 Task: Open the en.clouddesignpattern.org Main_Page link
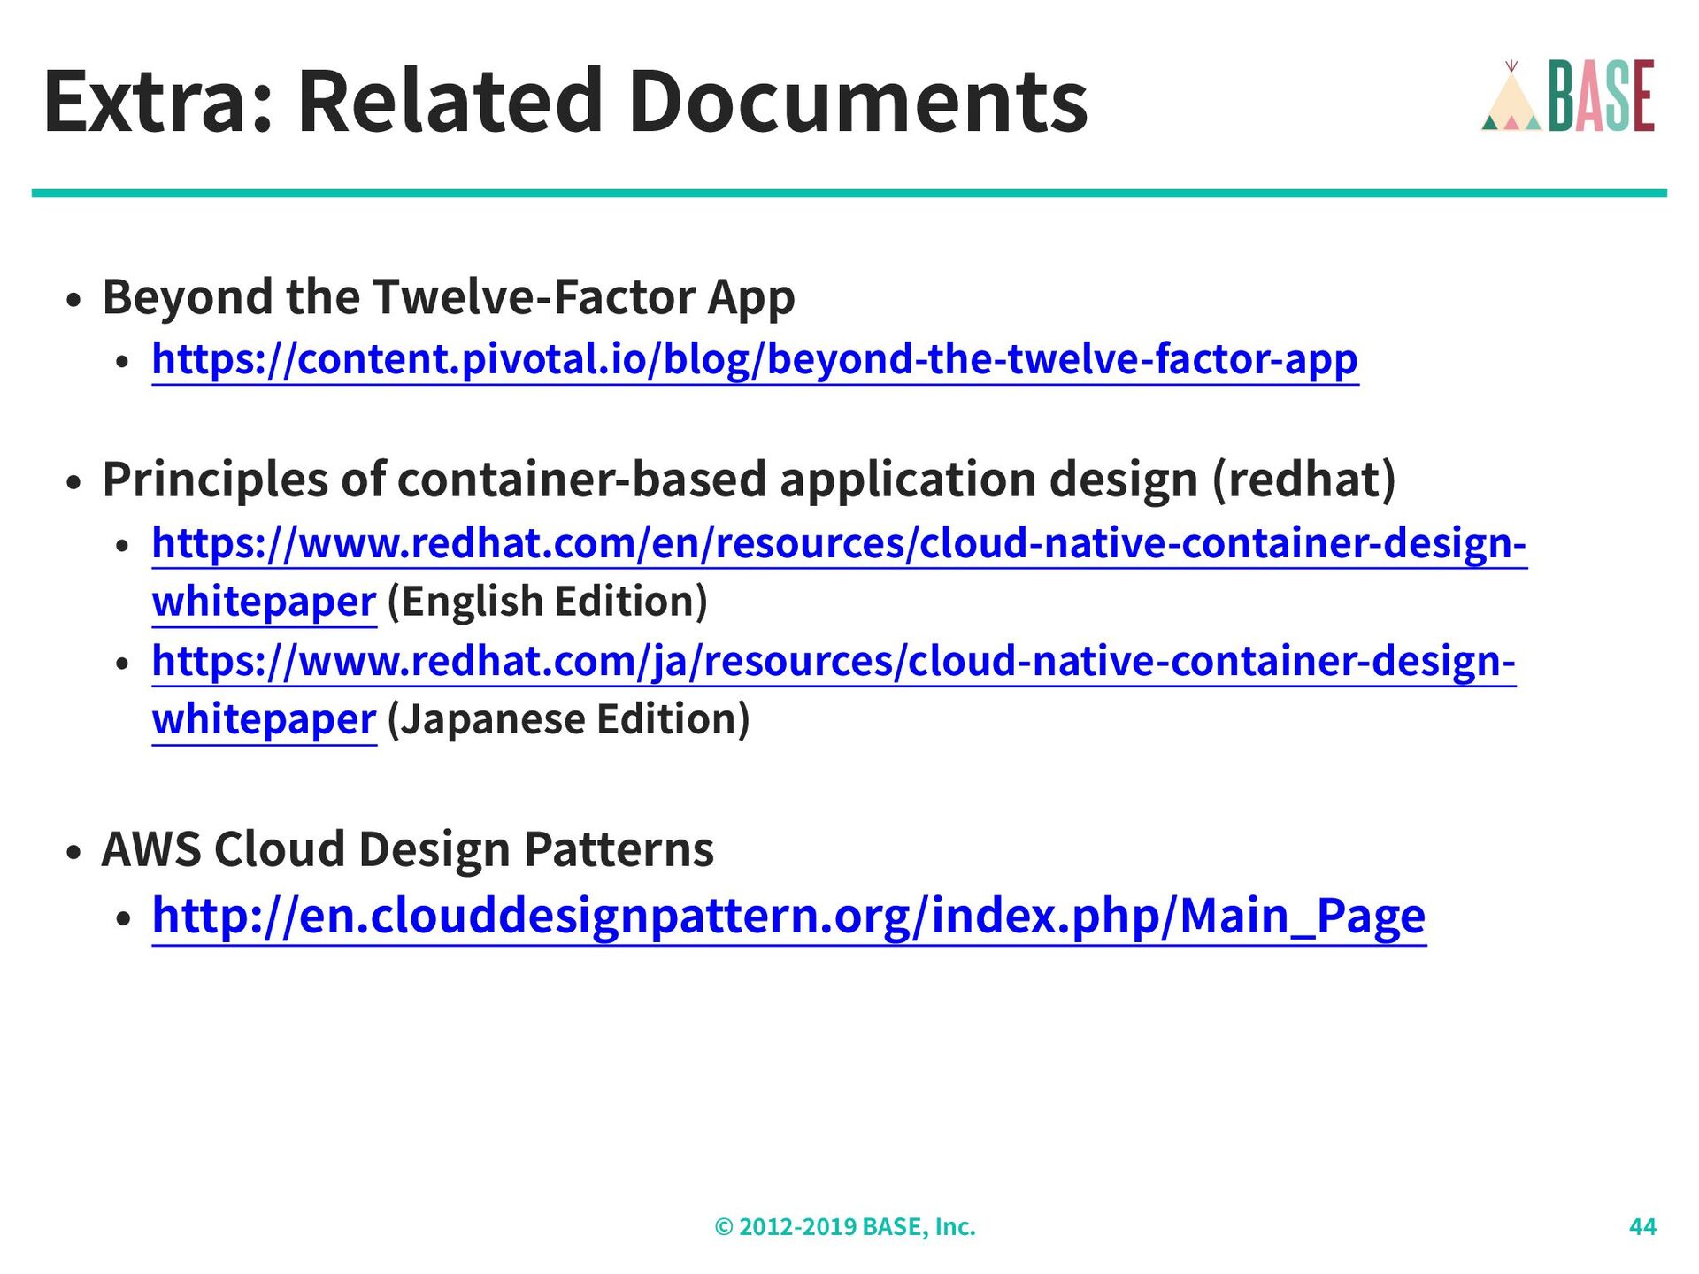tap(788, 916)
